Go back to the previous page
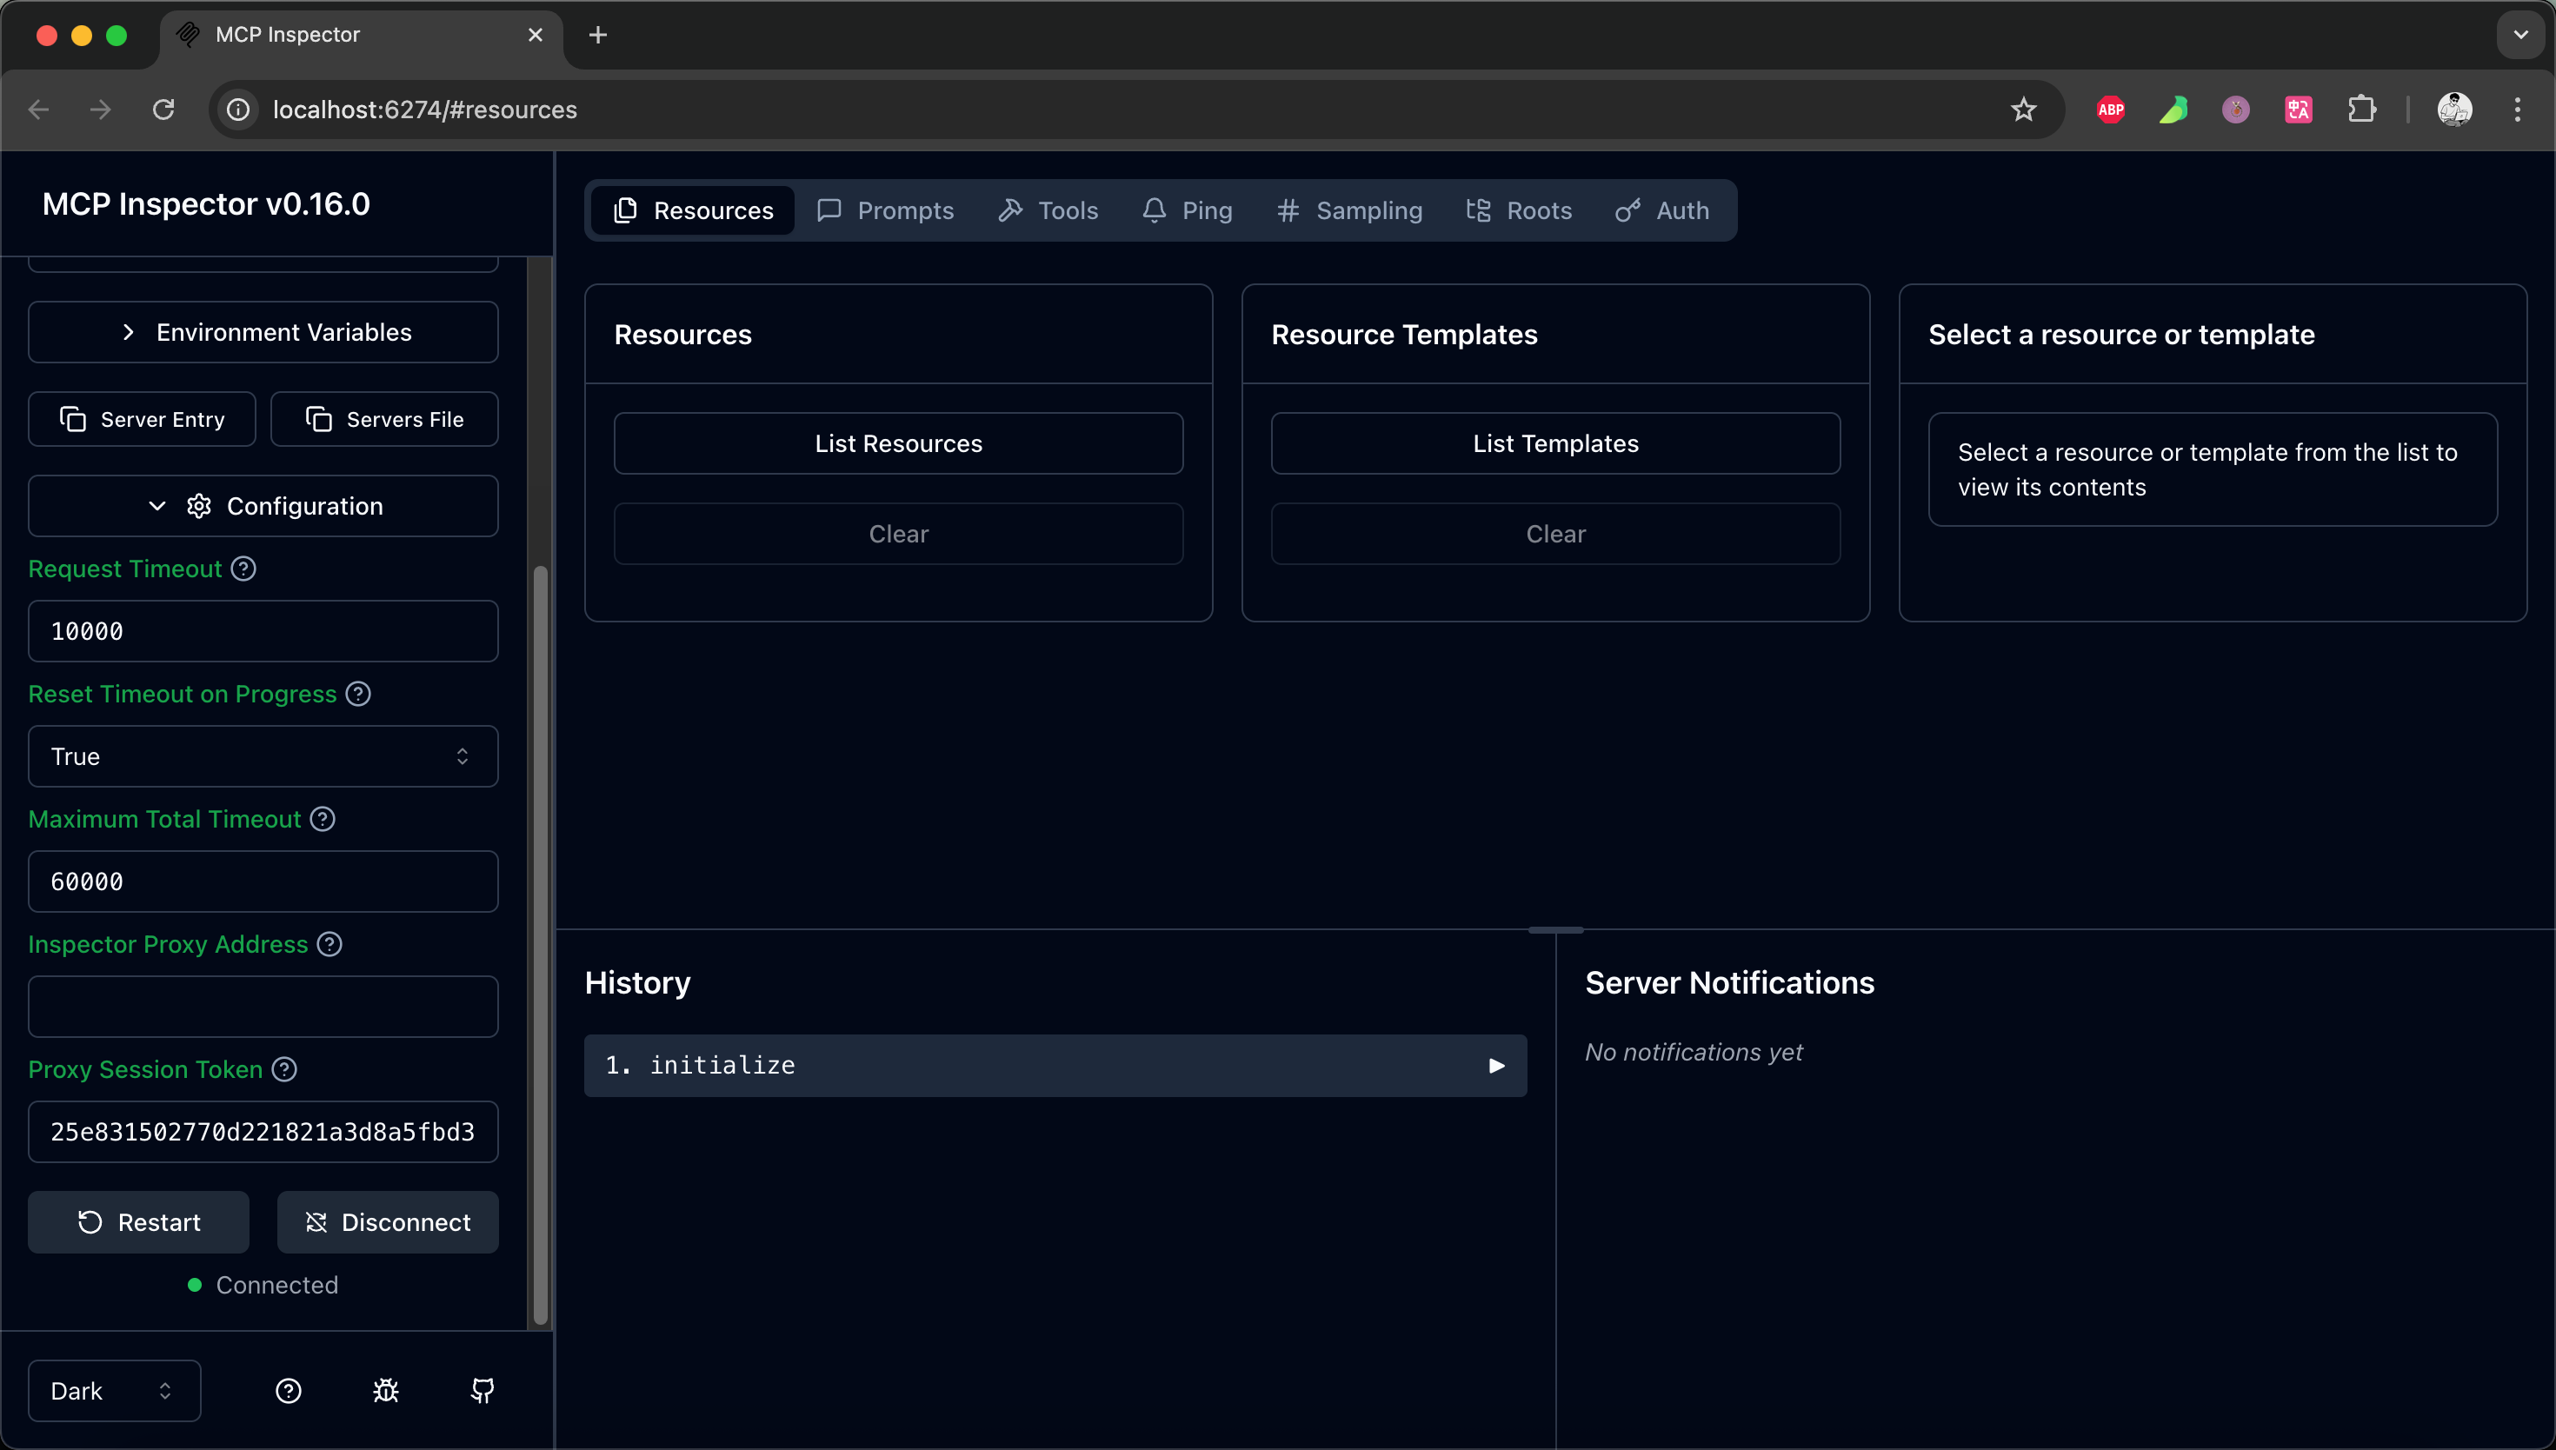 [x=39, y=110]
